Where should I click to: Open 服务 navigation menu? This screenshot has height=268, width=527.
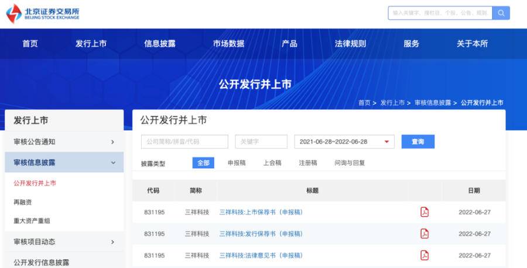click(412, 44)
